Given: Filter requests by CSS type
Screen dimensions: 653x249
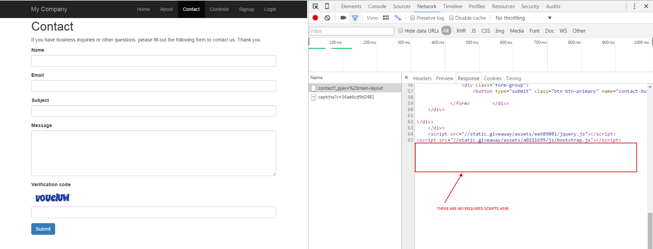Looking at the screenshot, I should click(x=486, y=31).
